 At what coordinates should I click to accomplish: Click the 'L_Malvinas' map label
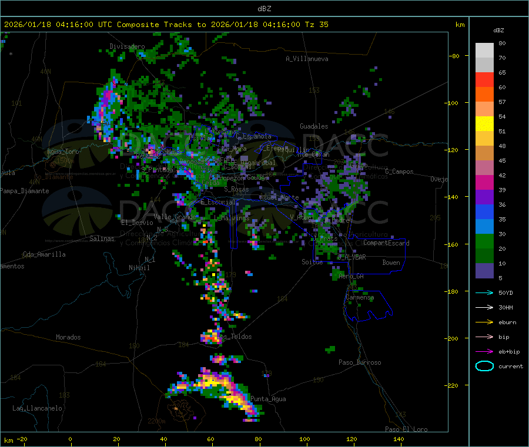232,218
